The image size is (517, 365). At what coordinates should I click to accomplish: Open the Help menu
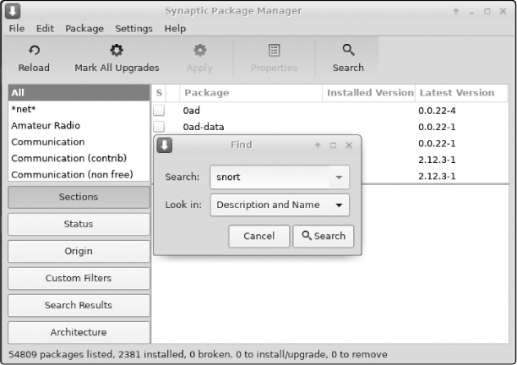coord(175,29)
